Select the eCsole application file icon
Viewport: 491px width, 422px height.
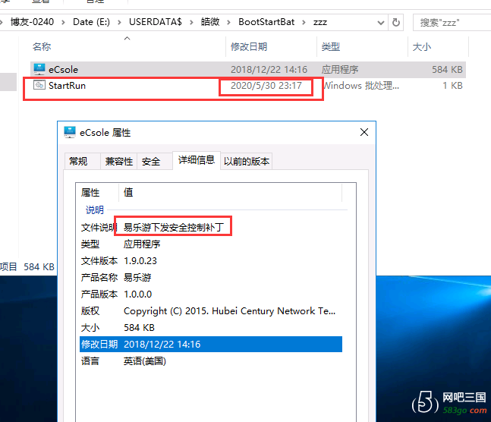point(39,70)
